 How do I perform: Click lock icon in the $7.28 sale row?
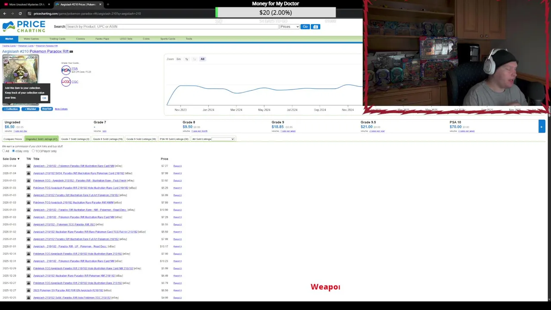[29, 217]
